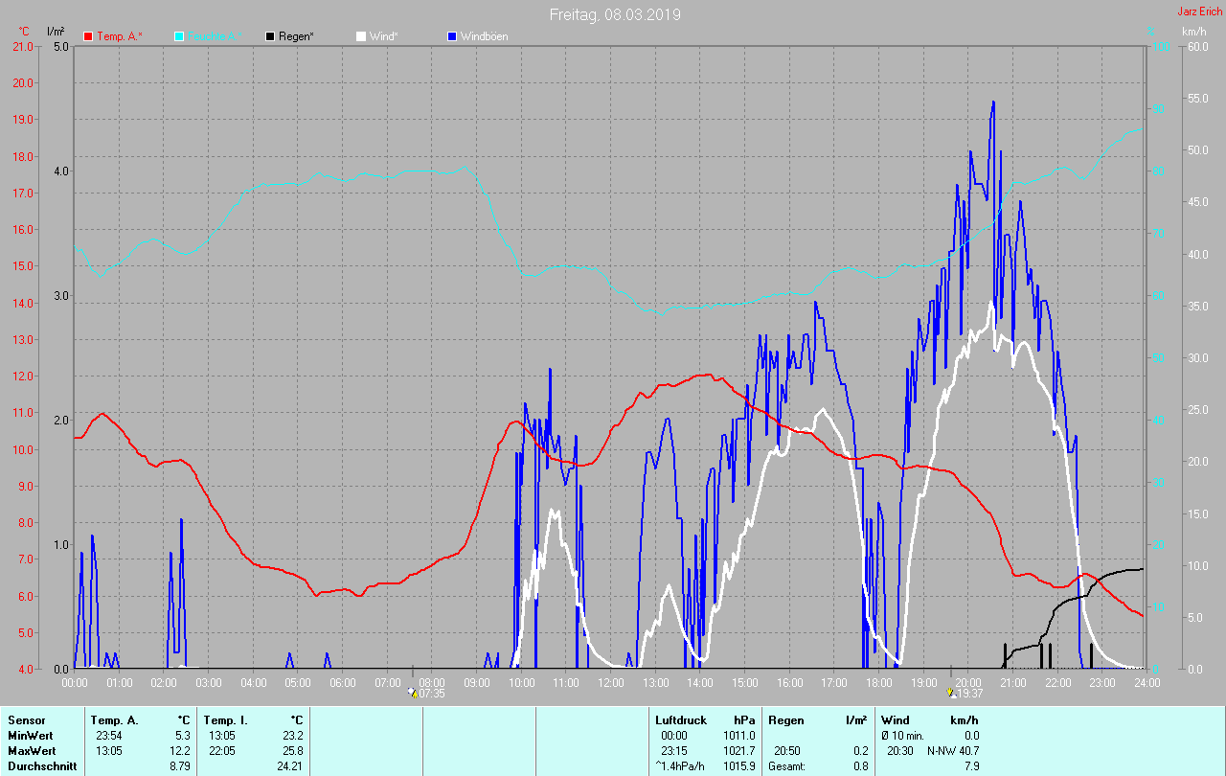1226x776 pixels.
Task: Select the 'Temp. A.*' legend label
Action: (x=120, y=36)
